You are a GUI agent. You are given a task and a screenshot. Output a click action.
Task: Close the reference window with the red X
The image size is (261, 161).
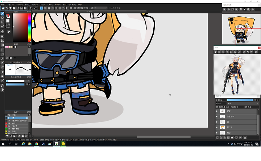(x=259, y=48)
